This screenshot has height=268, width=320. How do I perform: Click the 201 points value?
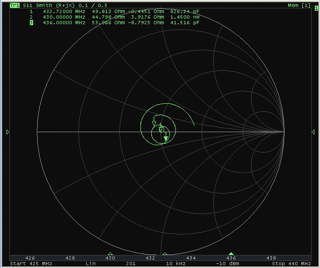coord(131,264)
